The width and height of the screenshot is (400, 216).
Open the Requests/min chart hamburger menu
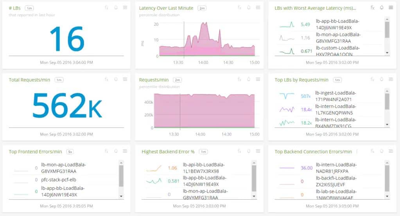click(x=258, y=80)
